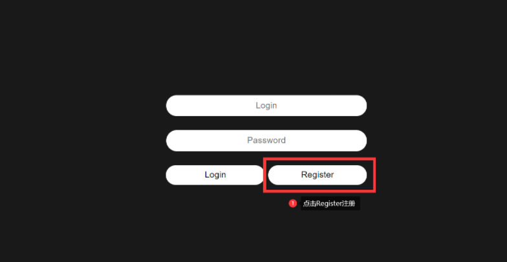Image resolution: width=507 pixels, height=262 pixels.
Task: Click the hint text mentioning Register
Action: pyautogui.click(x=329, y=204)
